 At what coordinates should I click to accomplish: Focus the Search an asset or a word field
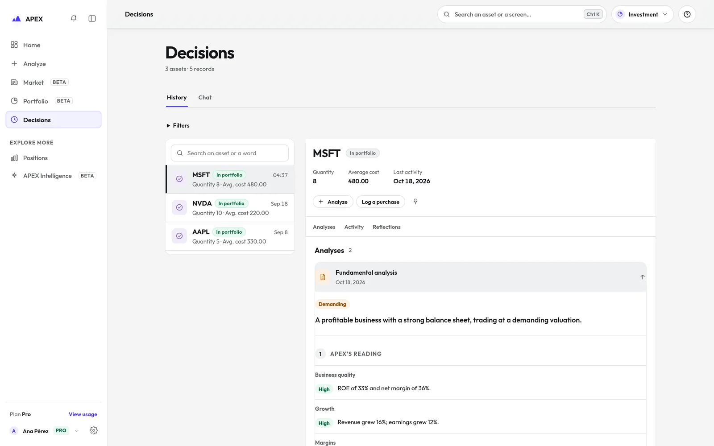(230, 153)
